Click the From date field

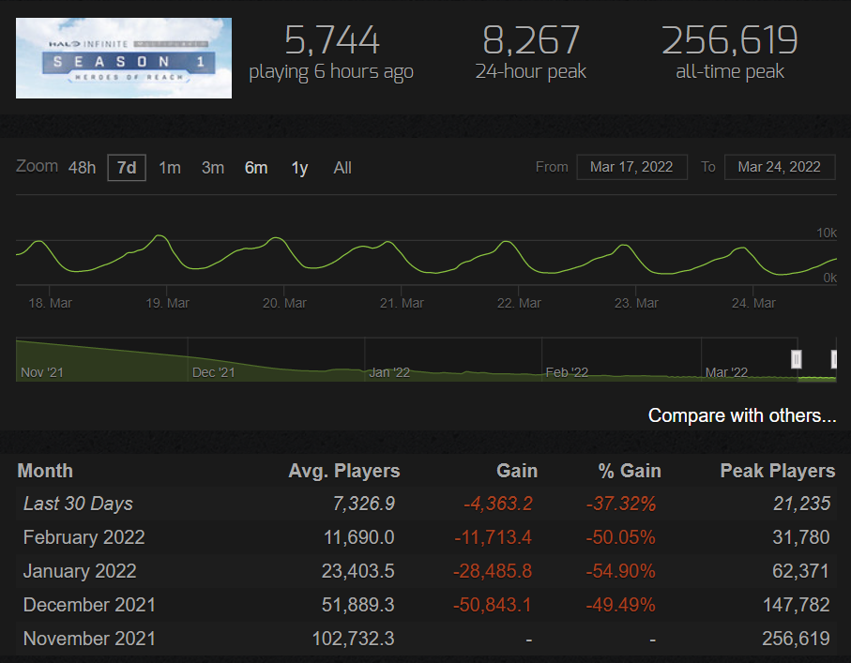click(631, 167)
